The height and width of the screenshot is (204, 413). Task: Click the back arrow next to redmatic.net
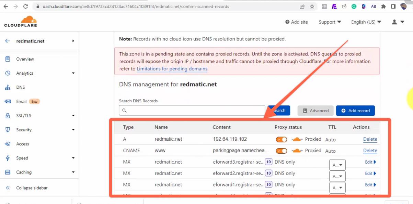[8, 41]
